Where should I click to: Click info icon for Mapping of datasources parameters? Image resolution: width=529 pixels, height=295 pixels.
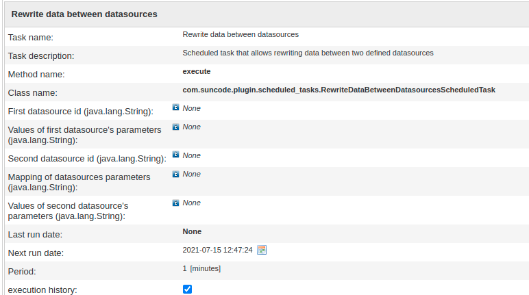175,174
